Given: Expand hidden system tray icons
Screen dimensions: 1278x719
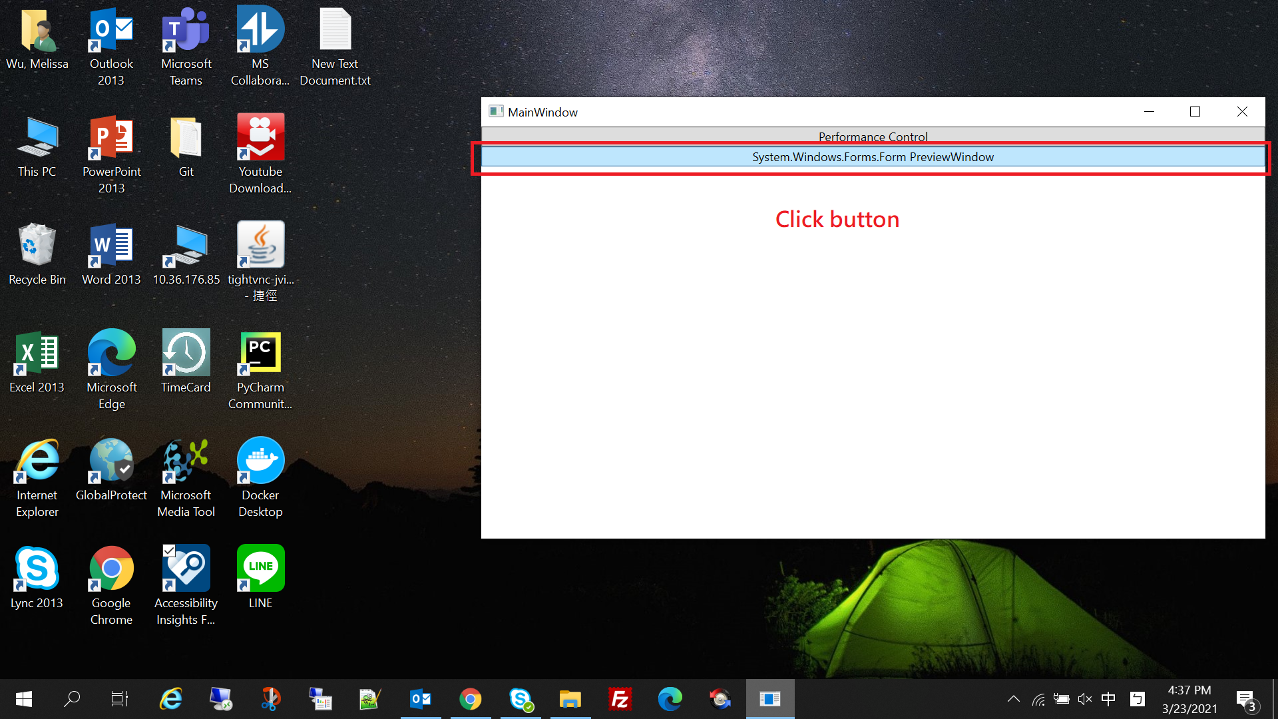Looking at the screenshot, I should pos(1014,699).
